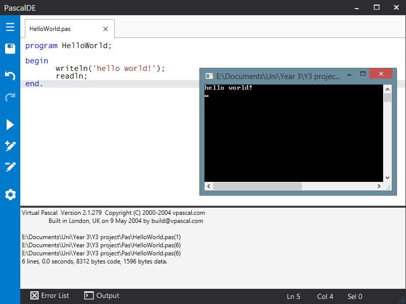Select the plain pencil edit icon

(x=10, y=167)
